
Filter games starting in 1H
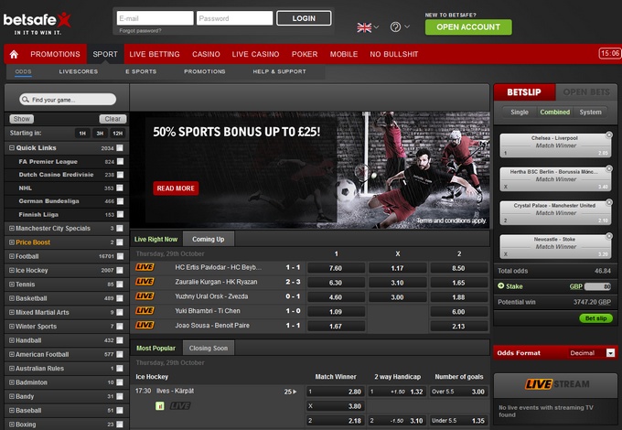[x=82, y=134]
